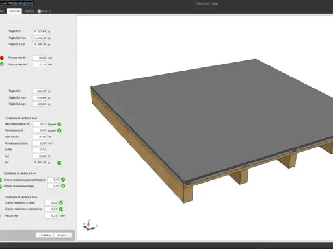Click the green check beside Vrd value
333x249 pixels.
click(59, 163)
